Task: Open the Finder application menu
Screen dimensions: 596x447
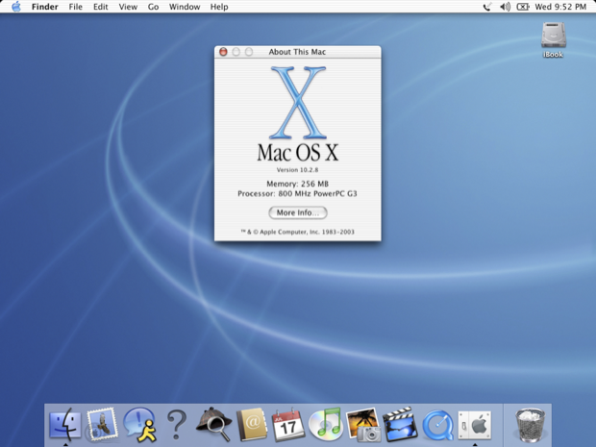Action: [45, 7]
